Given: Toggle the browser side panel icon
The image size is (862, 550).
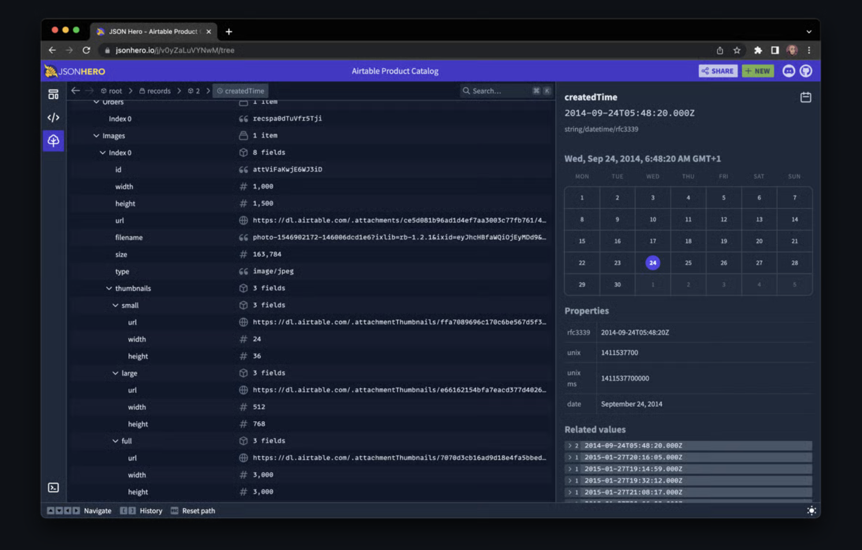Looking at the screenshot, I should point(775,50).
